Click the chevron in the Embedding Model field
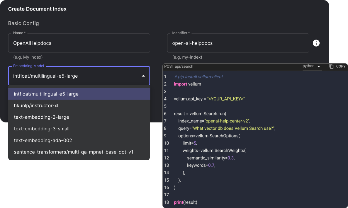Image resolution: width=348 pixels, height=208 pixels. click(x=143, y=76)
